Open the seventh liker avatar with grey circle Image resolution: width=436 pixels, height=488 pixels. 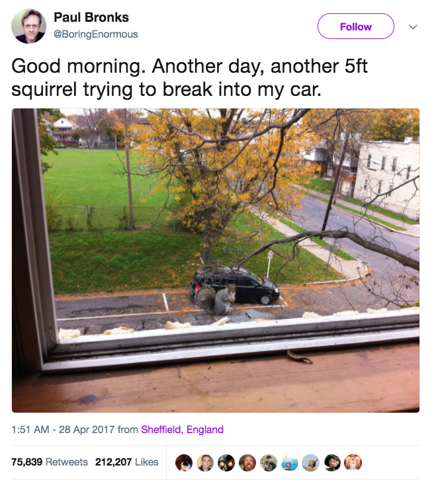tap(311, 462)
